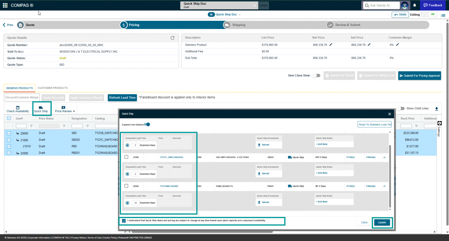Click Refresh Lead Time button
This screenshot has width=449, height=241.
(x=122, y=98)
